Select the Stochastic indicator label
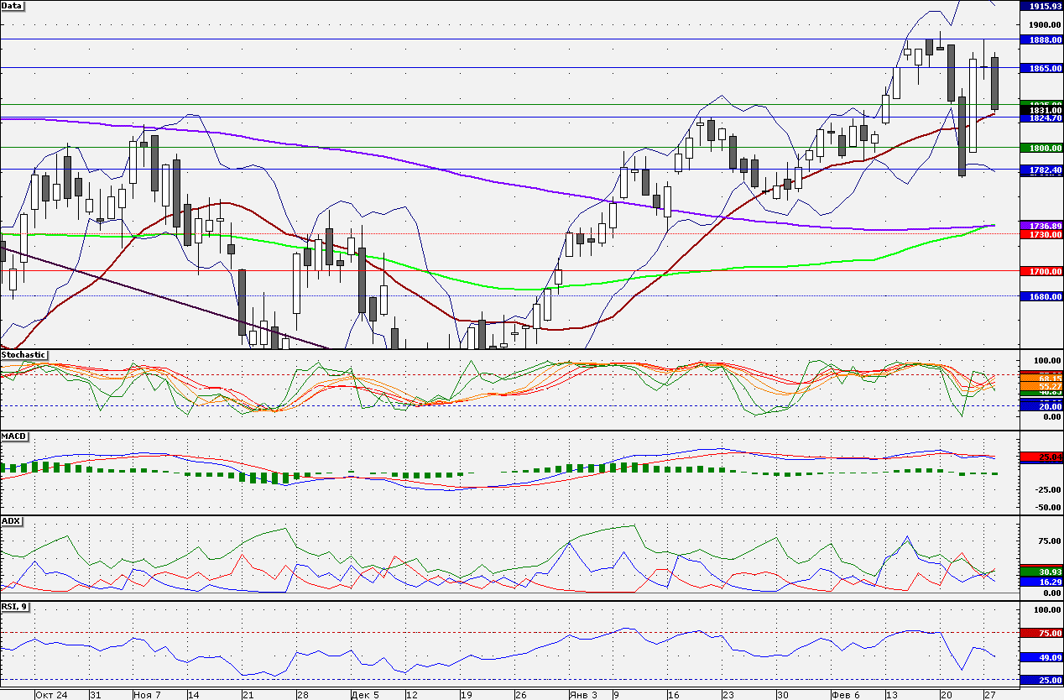This screenshot has height=700, width=1064. (23, 355)
